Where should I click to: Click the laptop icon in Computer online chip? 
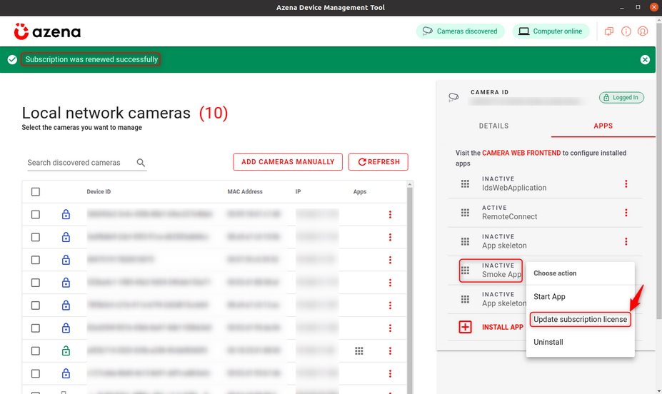click(x=523, y=31)
